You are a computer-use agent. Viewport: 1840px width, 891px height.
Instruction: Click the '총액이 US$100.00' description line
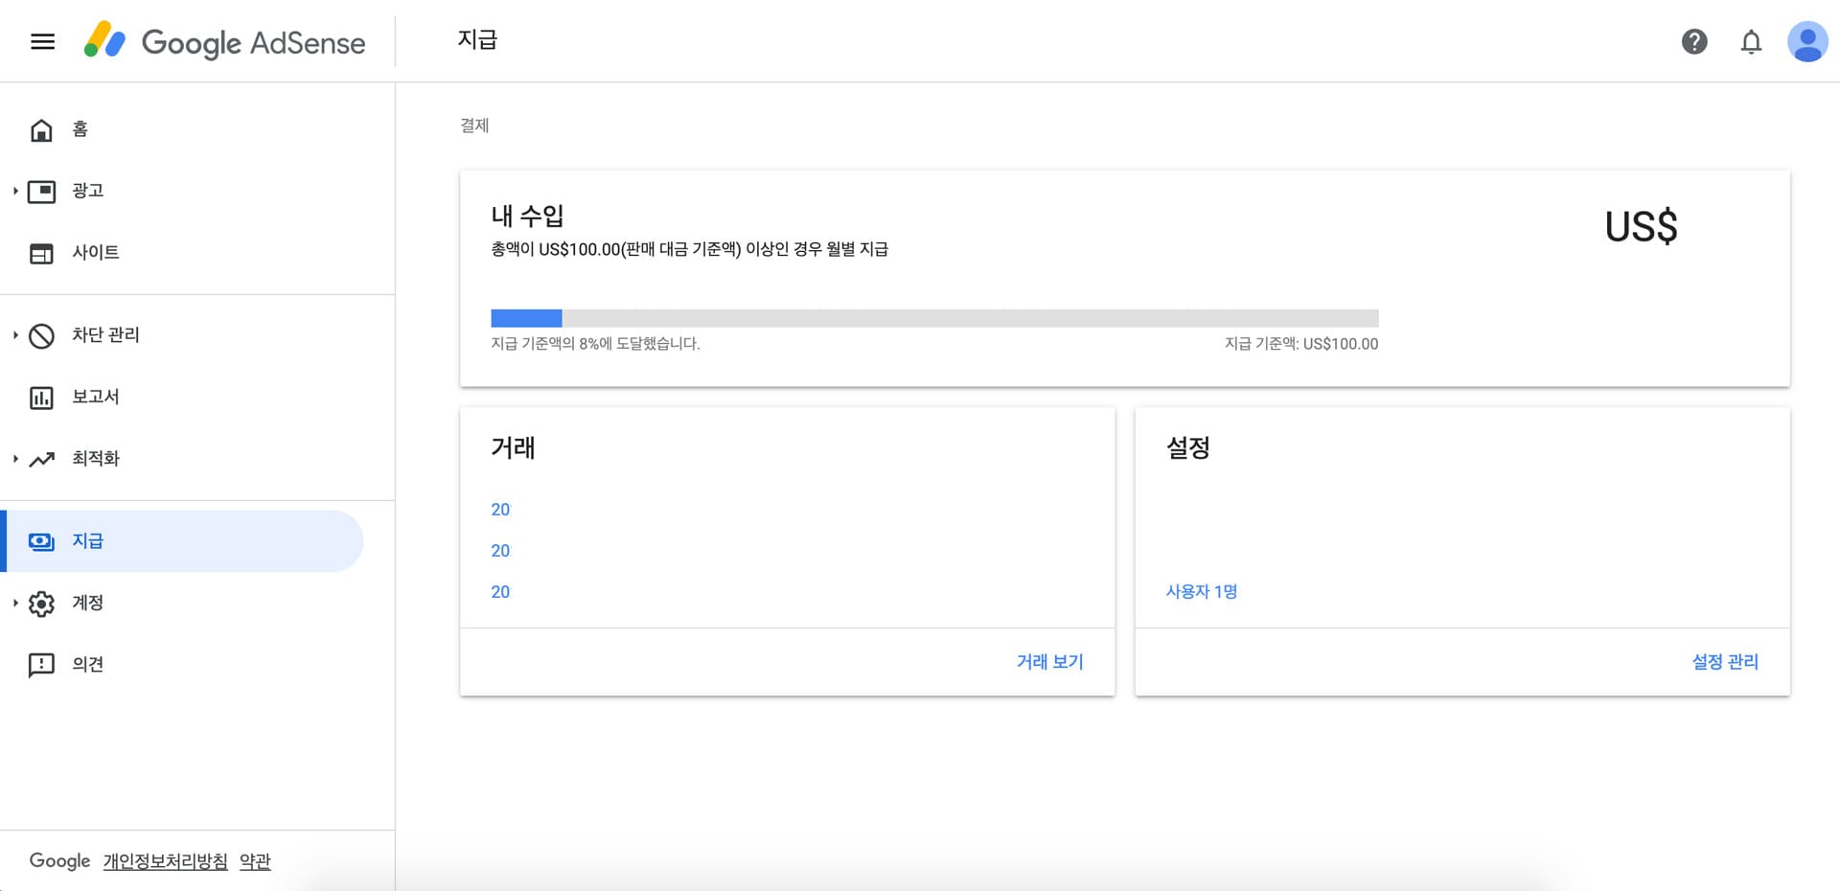689,249
